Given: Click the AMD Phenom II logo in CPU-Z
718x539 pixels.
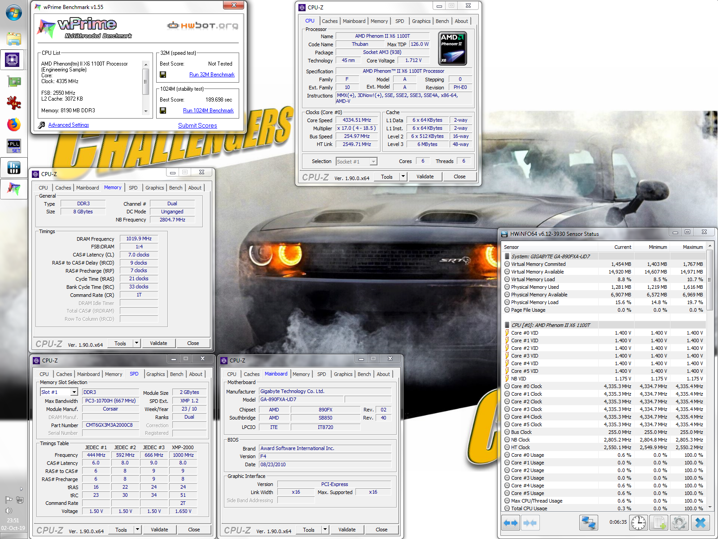Looking at the screenshot, I should coord(452,48).
